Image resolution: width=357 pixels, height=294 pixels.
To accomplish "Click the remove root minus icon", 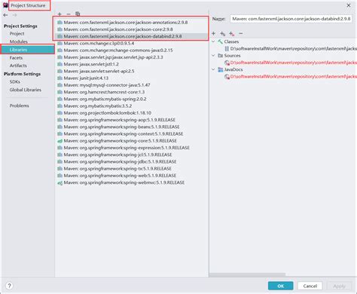I will [x=241, y=33].
